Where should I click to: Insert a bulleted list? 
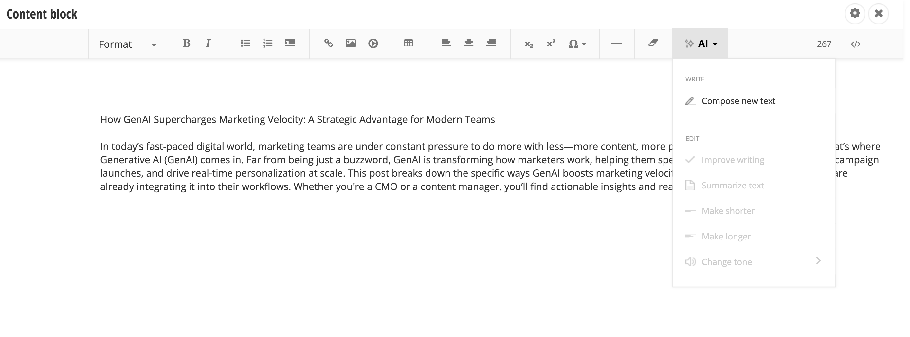pyautogui.click(x=245, y=44)
